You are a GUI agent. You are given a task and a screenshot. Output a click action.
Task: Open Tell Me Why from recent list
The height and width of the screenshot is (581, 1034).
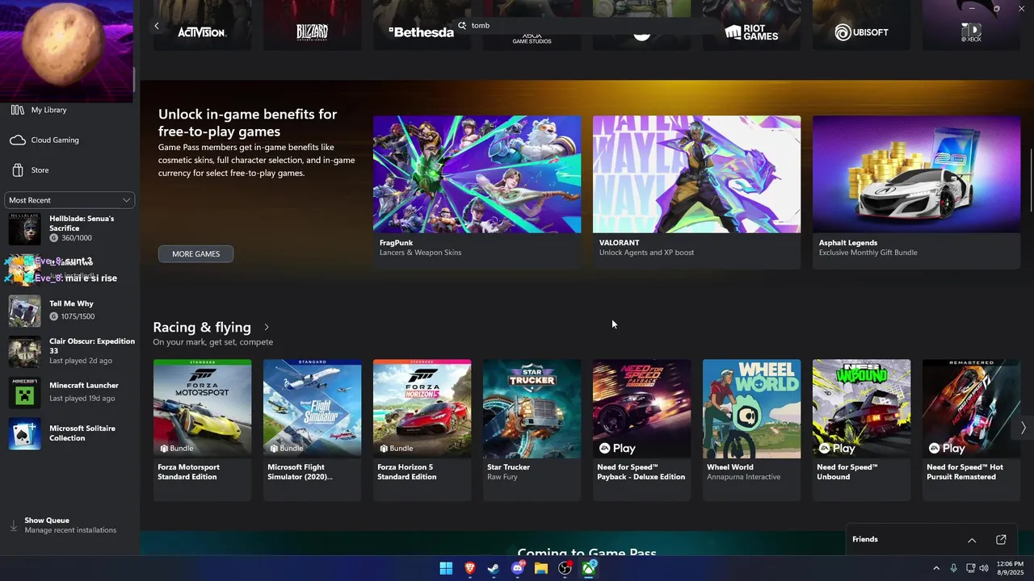[69, 311]
